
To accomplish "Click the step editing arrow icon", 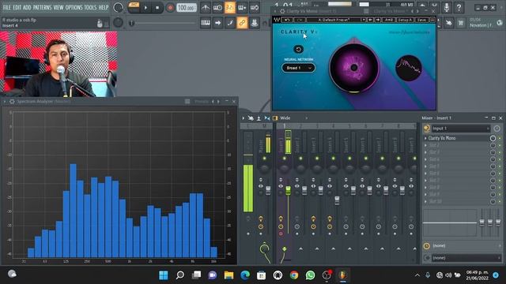I will coord(217,23).
